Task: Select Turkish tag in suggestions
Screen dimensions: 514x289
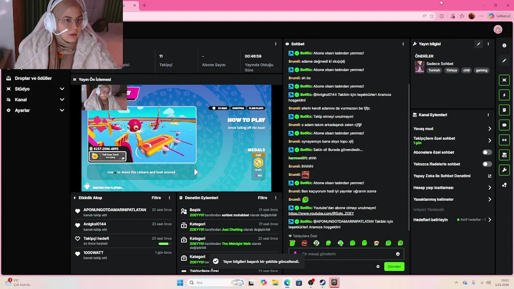Action: click(434, 70)
